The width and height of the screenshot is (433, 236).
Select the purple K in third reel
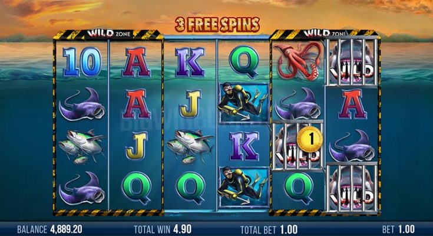click(190, 62)
